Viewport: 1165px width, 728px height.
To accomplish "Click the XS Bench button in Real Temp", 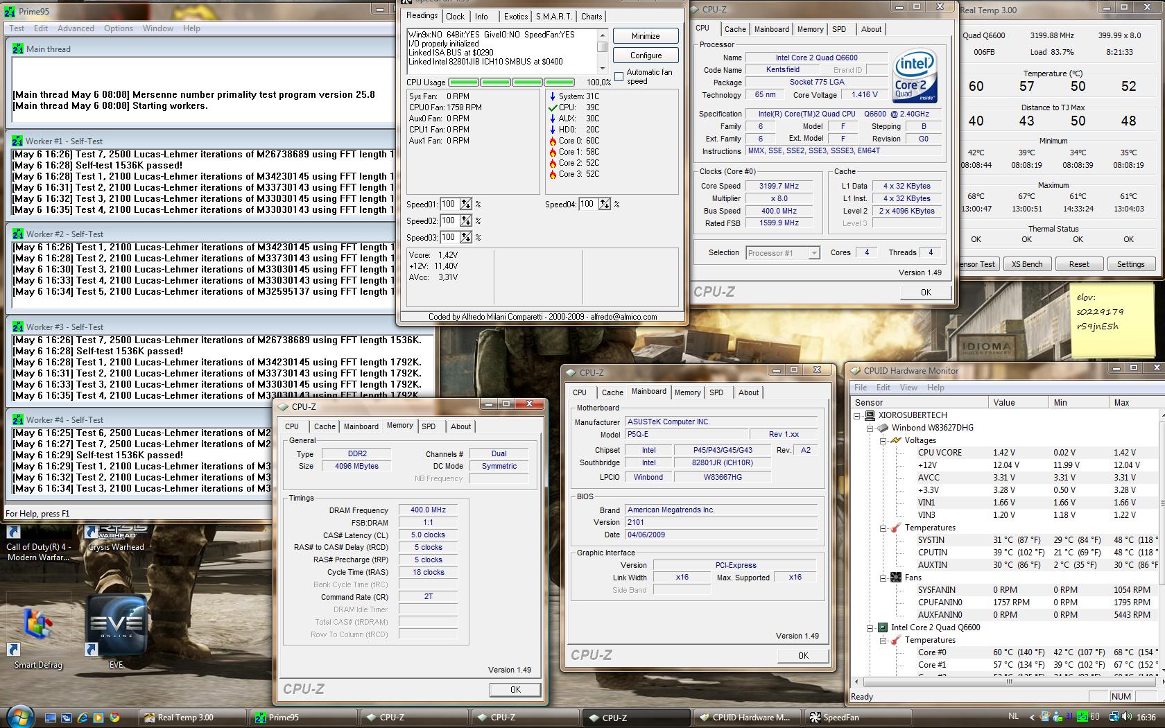I will click(1027, 264).
